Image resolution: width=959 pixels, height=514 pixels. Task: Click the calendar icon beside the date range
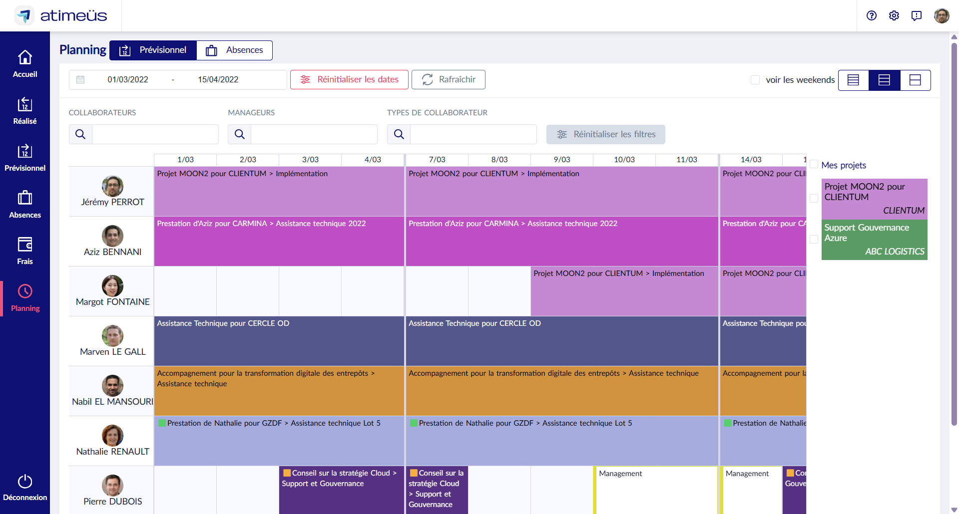tap(80, 79)
